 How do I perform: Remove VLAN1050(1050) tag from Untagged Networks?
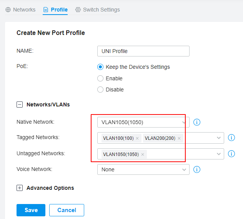[x=143, y=154]
